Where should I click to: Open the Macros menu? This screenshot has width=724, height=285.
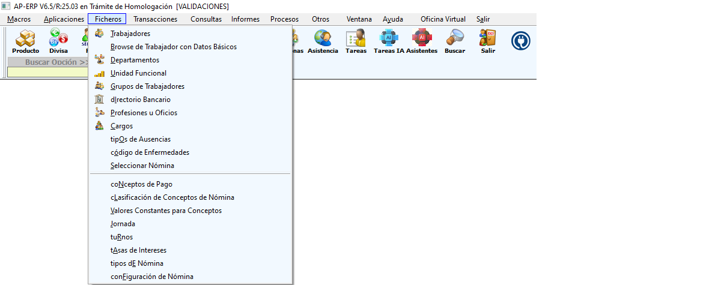(19, 19)
